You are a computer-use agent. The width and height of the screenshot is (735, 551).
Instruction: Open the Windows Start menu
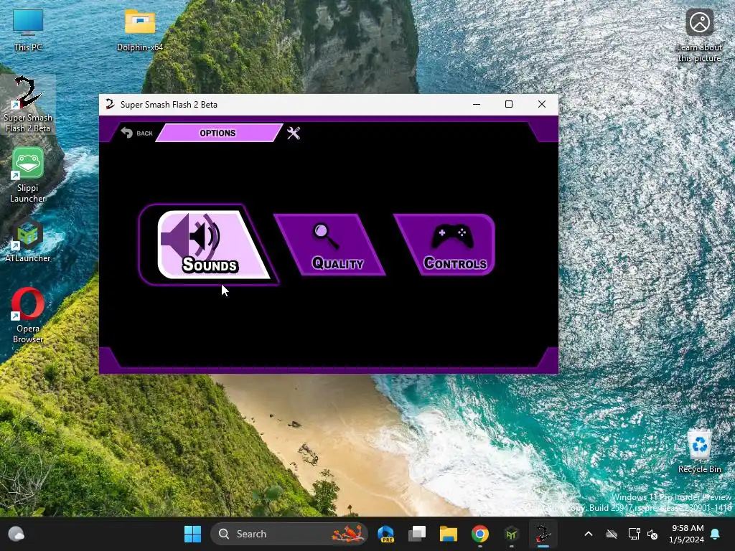[192, 534]
